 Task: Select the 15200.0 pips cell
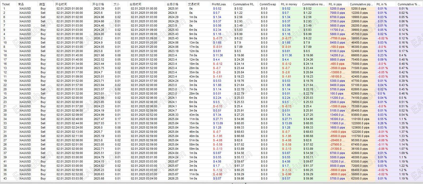[337, 161]
